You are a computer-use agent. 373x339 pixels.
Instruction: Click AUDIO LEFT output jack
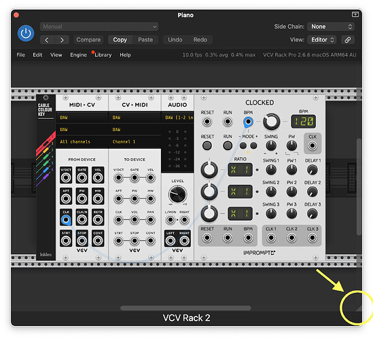(171, 240)
